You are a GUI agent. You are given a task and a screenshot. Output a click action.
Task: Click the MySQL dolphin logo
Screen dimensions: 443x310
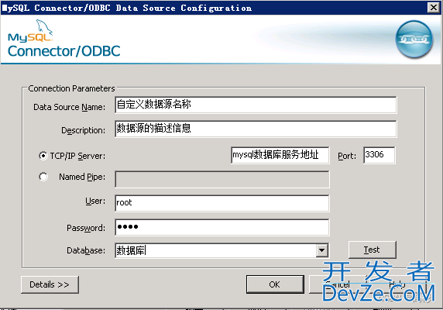click(30, 31)
